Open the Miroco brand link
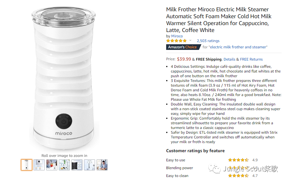Screen dimensions: 287x182 click(x=177, y=36)
